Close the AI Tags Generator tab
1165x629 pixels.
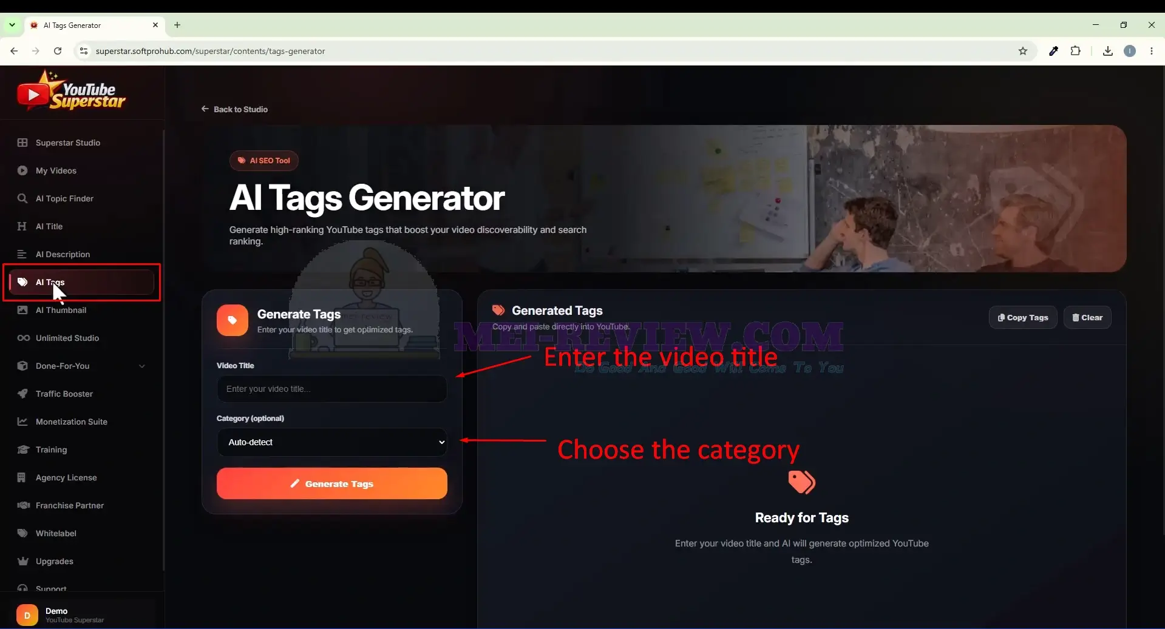(155, 25)
